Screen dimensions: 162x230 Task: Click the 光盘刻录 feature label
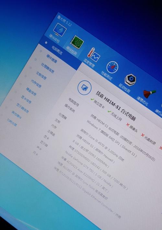(150, 141)
